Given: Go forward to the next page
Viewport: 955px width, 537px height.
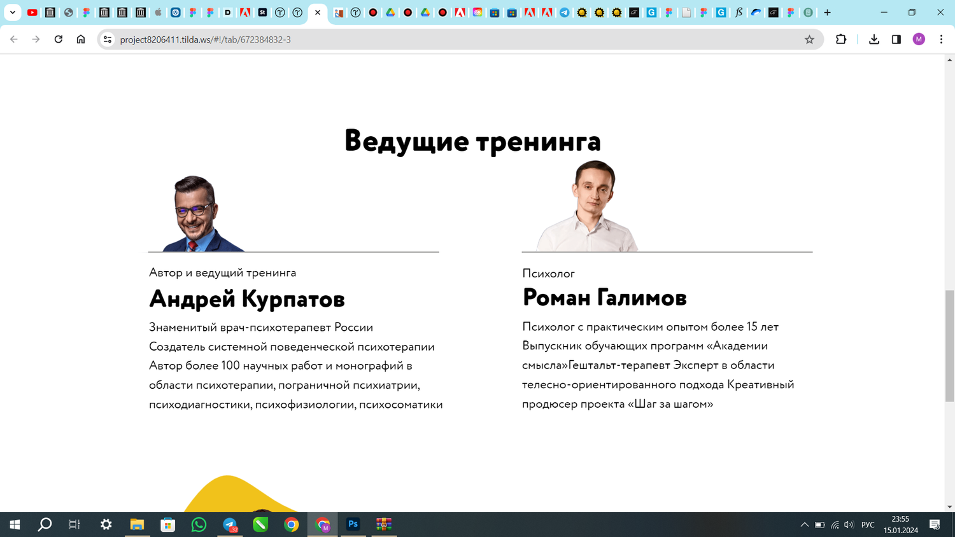Looking at the screenshot, I should (x=36, y=39).
